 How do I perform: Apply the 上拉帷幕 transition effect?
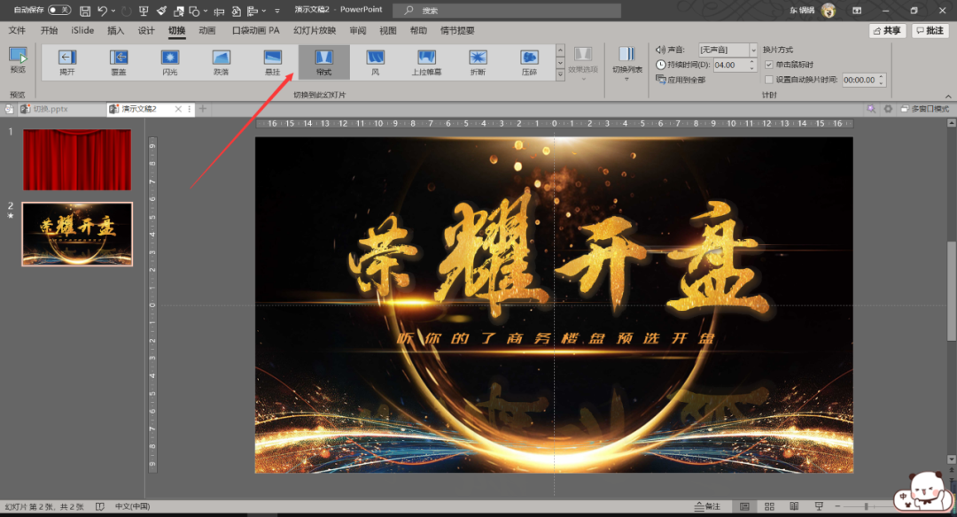click(x=425, y=60)
